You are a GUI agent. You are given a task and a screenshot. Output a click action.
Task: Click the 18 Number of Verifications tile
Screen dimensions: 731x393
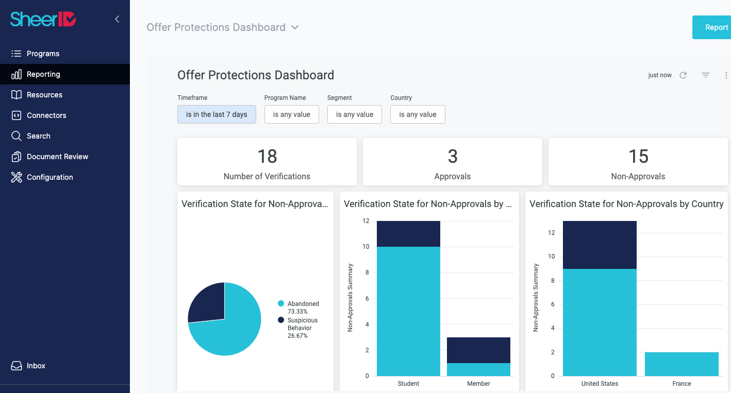point(267,162)
